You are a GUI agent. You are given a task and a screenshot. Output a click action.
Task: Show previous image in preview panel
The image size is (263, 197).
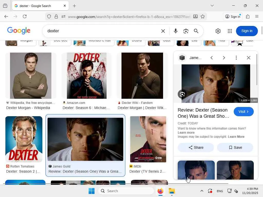pos(212,58)
